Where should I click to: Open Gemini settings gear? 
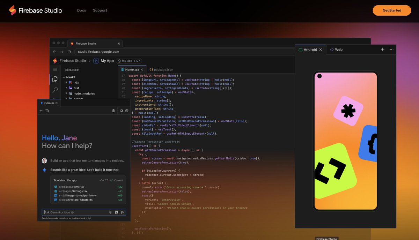pyautogui.click(x=127, y=111)
